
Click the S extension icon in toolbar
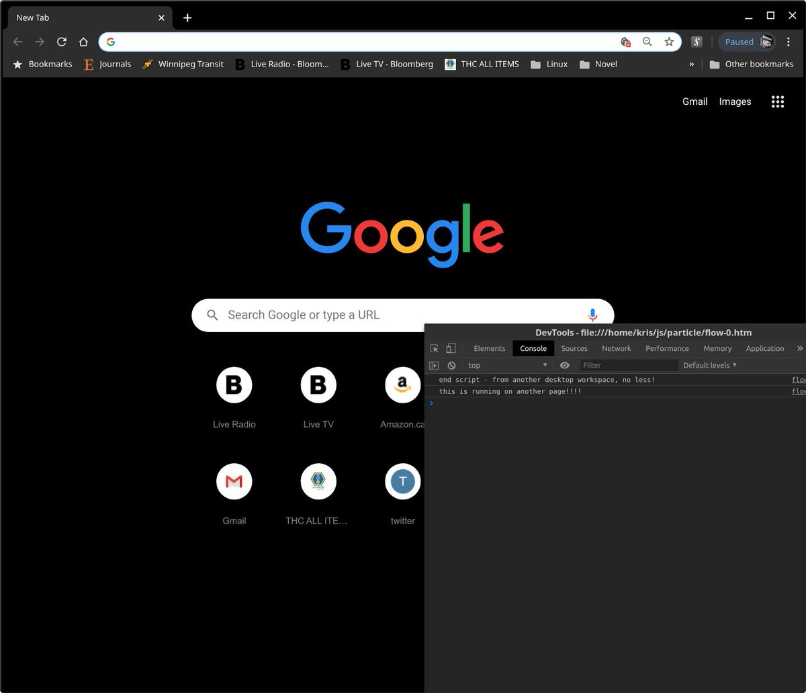[x=697, y=42]
